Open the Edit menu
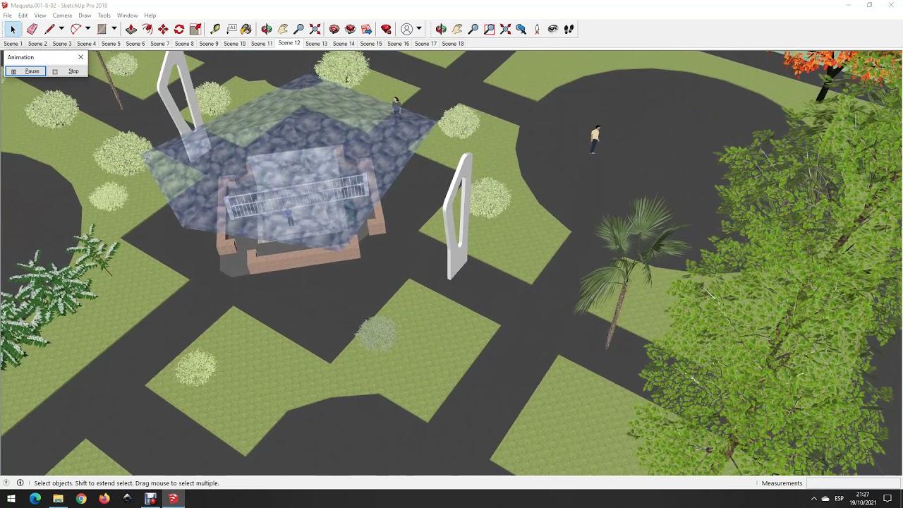The image size is (903, 508). pos(23,15)
